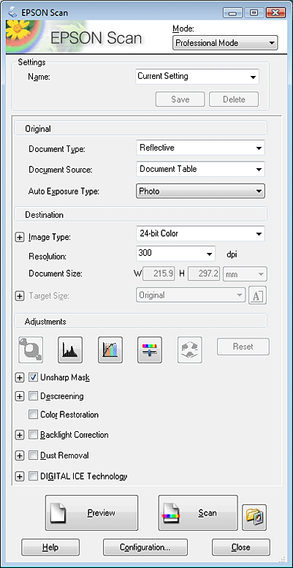The image size is (293, 568).
Task: Click the Color Palette adjustment icon
Action: [190, 350]
